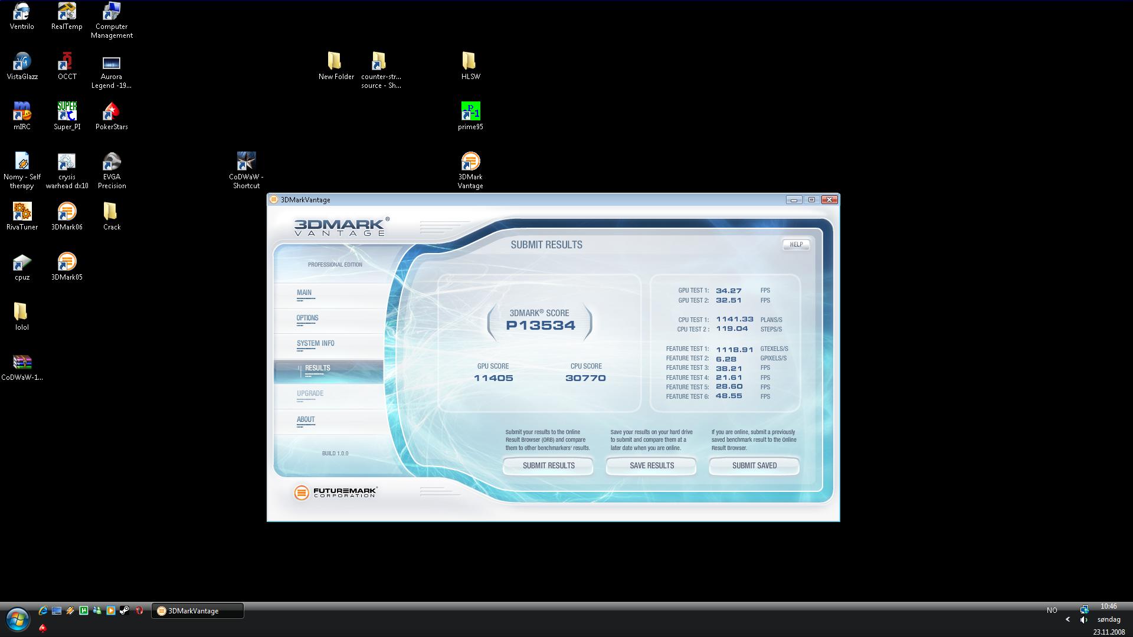The height and width of the screenshot is (637, 1133).
Task: Click the cpuz desktop icon
Action: (22, 267)
